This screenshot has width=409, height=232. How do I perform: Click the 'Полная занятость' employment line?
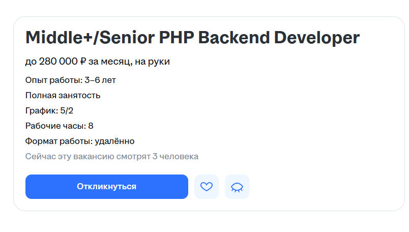(x=63, y=95)
